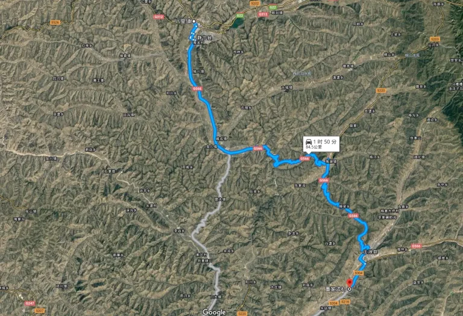Click the 1 时 50 分 route time label

[x=325, y=142]
